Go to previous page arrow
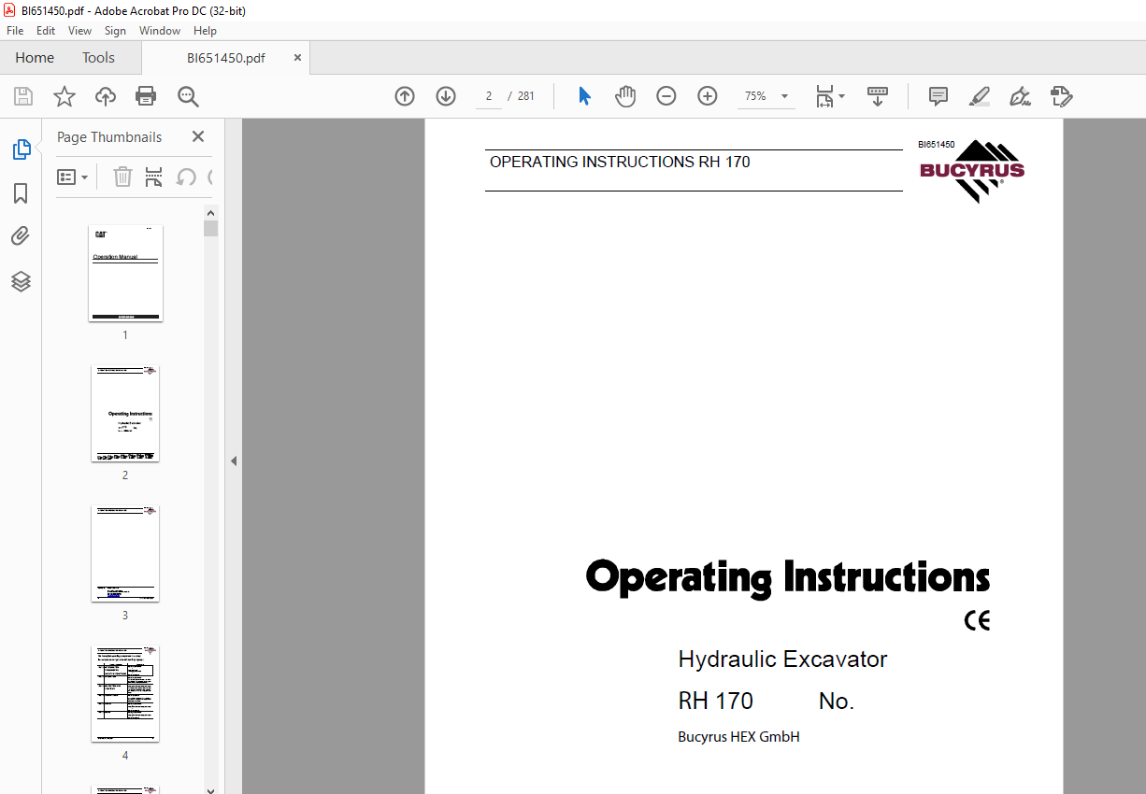1146x794 pixels. pos(405,96)
